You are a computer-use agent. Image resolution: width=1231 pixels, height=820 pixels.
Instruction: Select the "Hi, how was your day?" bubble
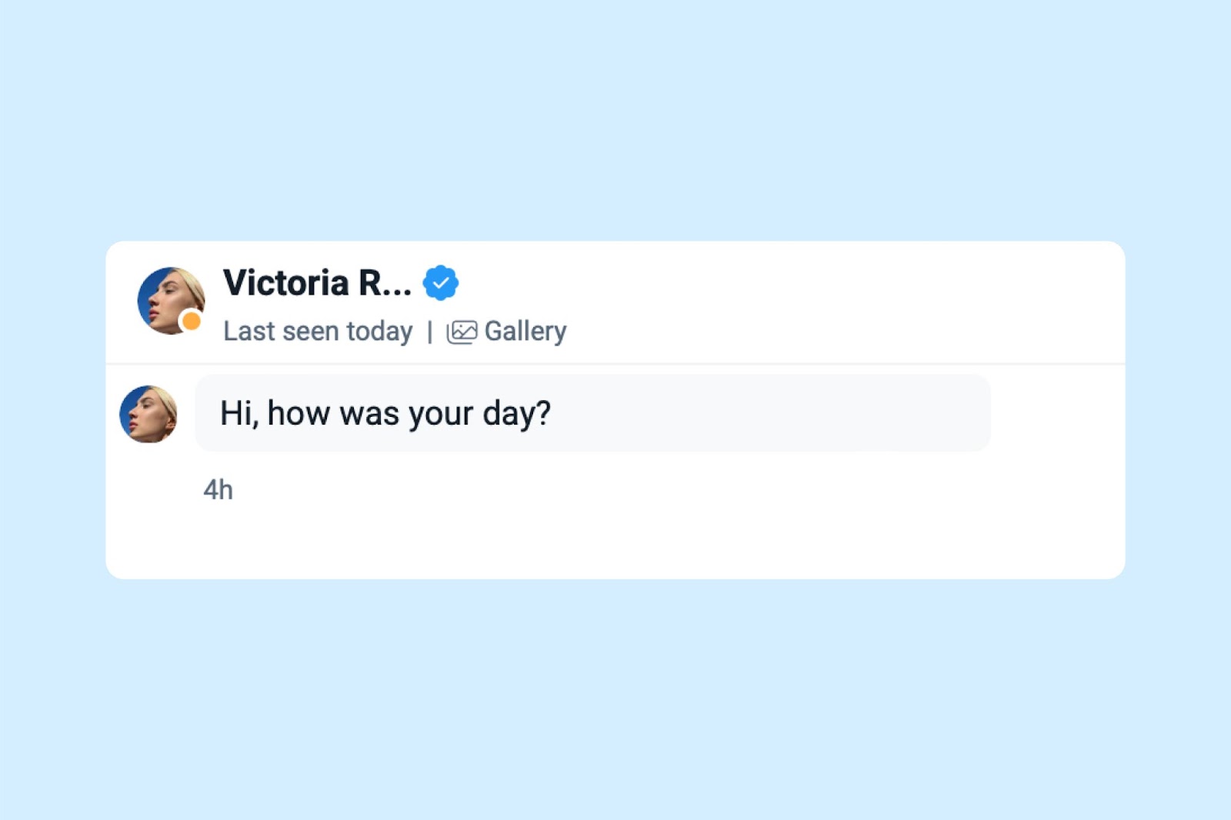tap(592, 413)
